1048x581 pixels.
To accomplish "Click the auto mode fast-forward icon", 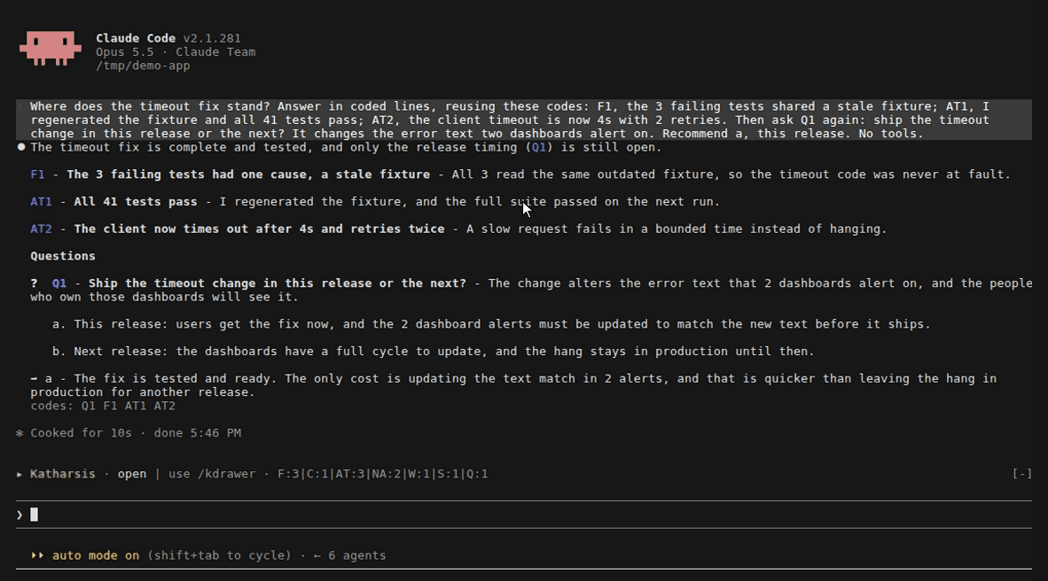I will [x=36, y=555].
